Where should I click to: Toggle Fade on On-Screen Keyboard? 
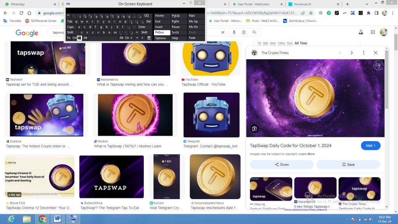coord(196,38)
